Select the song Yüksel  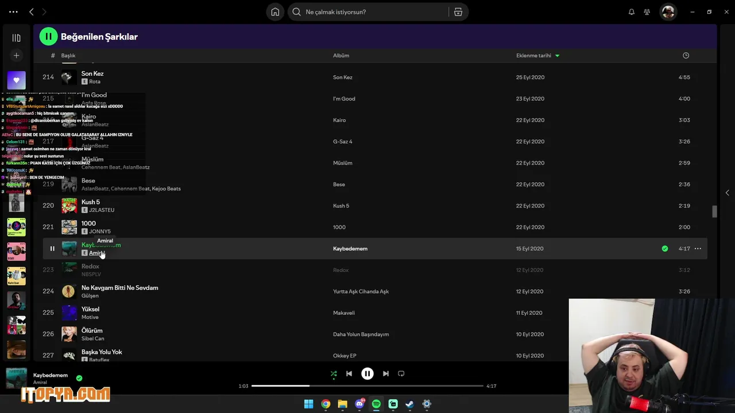(x=90, y=309)
